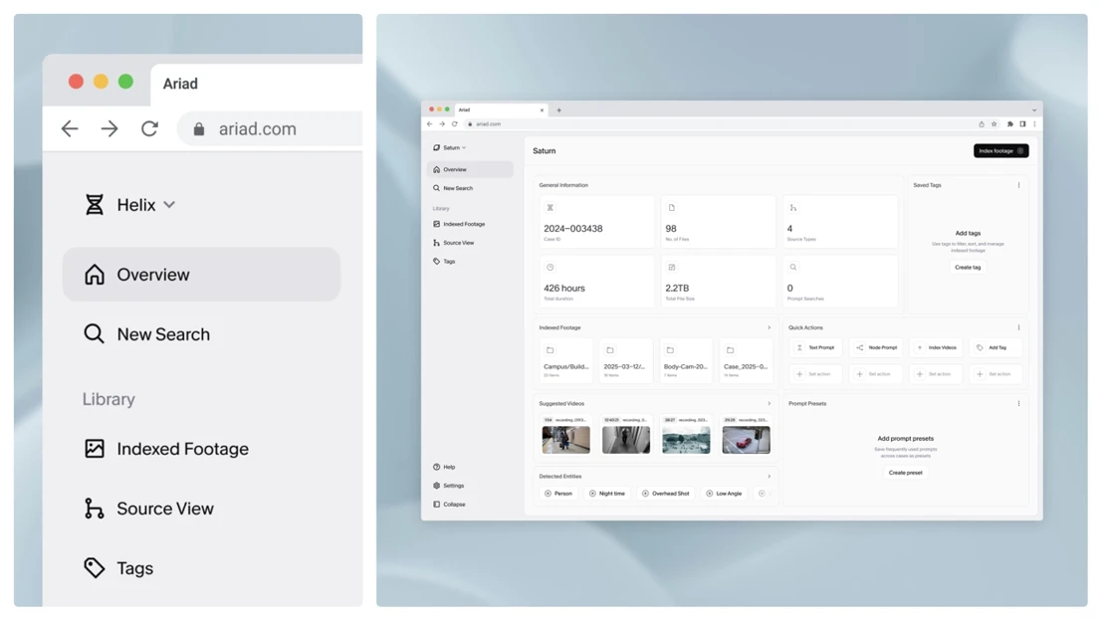Toggle the Night time entity filter

point(607,494)
